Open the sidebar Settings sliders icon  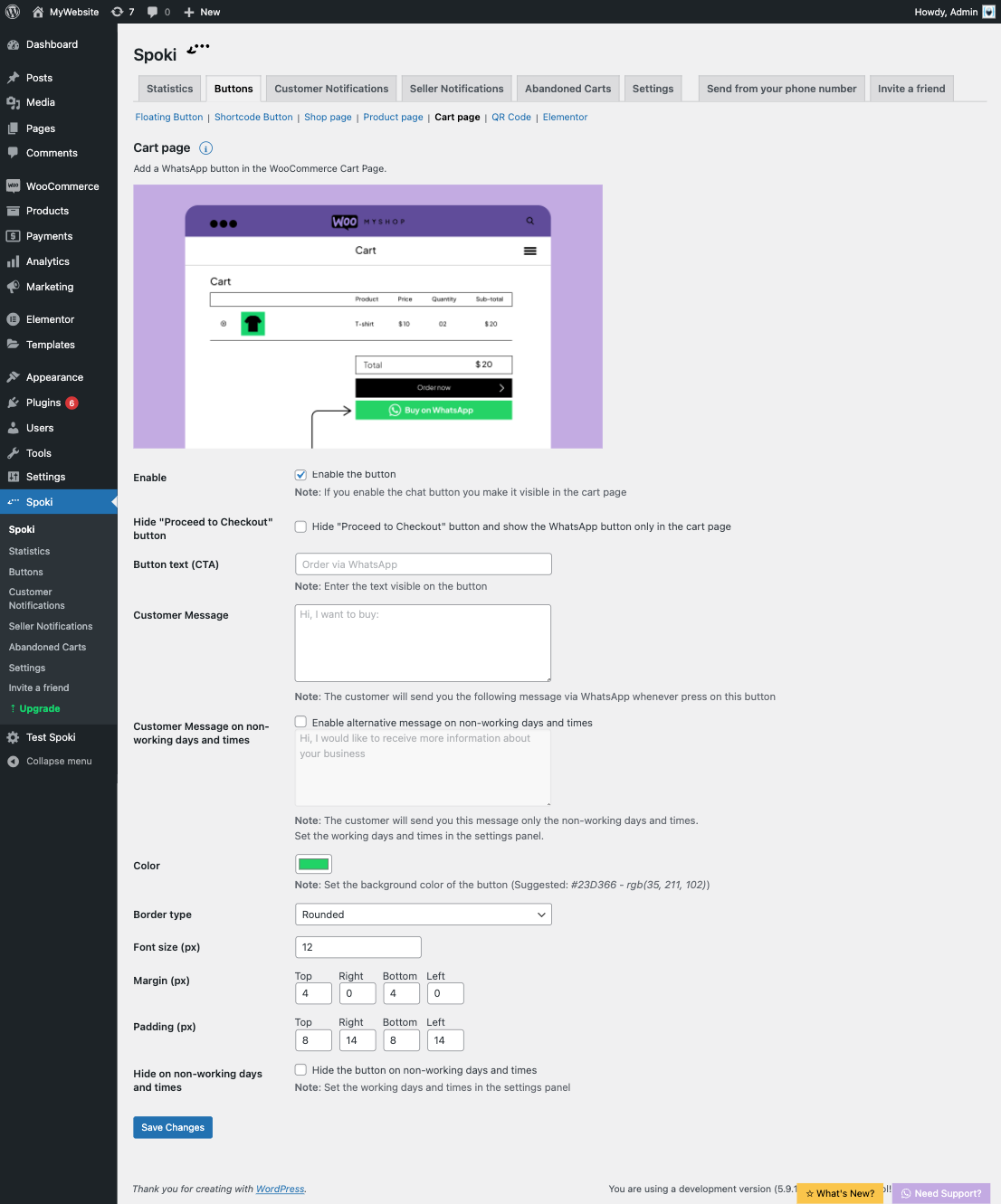(x=13, y=477)
